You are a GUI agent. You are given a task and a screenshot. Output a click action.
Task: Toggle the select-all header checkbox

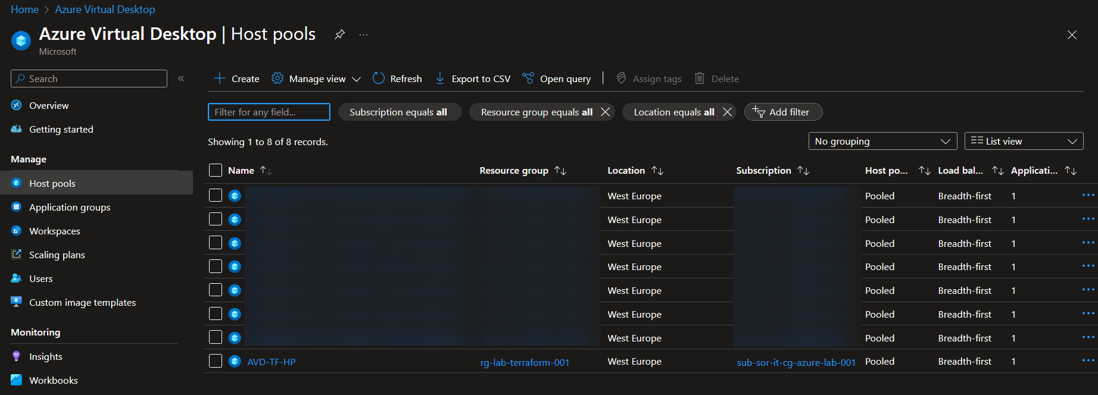coord(216,170)
